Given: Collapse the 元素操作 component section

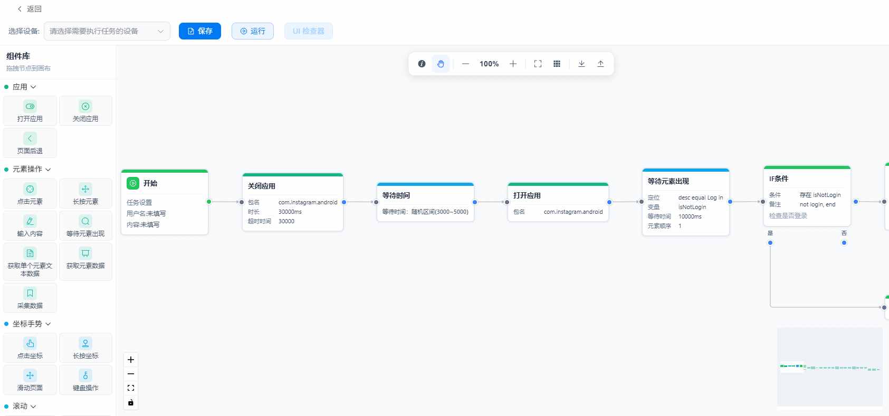Looking at the screenshot, I should coord(32,169).
